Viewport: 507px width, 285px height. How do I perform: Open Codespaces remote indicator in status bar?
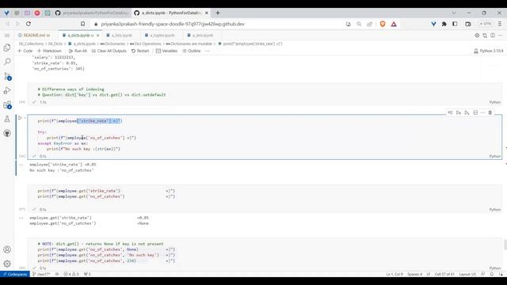click(x=15, y=274)
